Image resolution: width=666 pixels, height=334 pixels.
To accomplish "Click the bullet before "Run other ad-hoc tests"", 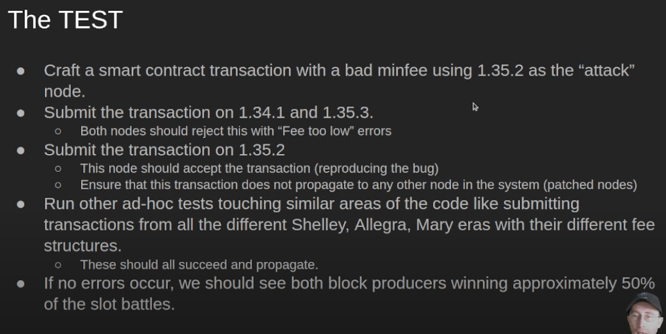I will 21,204.
